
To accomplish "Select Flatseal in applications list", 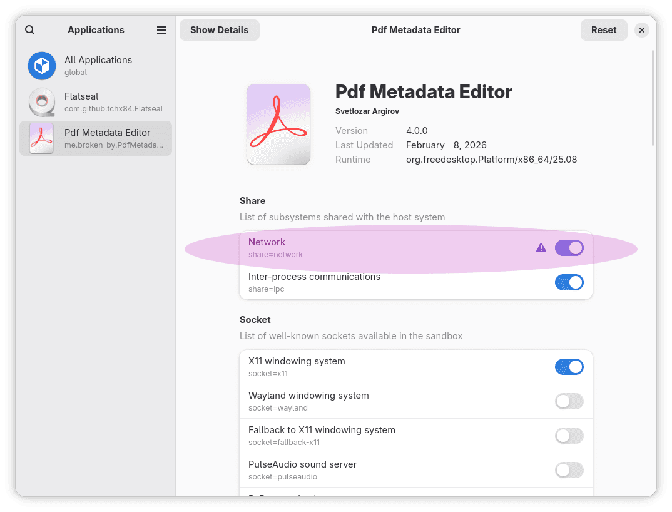I will (x=96, y=102).
